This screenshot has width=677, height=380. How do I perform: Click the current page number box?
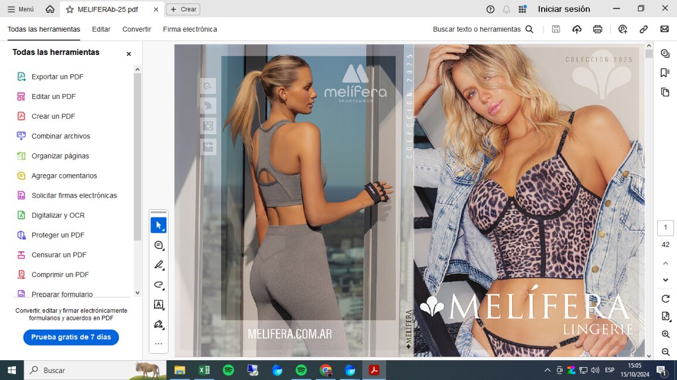pos(665,227)
